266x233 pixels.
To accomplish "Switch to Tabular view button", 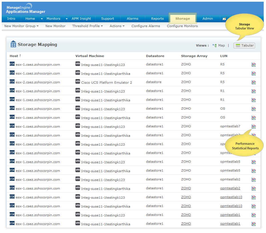I will point(245,45).
